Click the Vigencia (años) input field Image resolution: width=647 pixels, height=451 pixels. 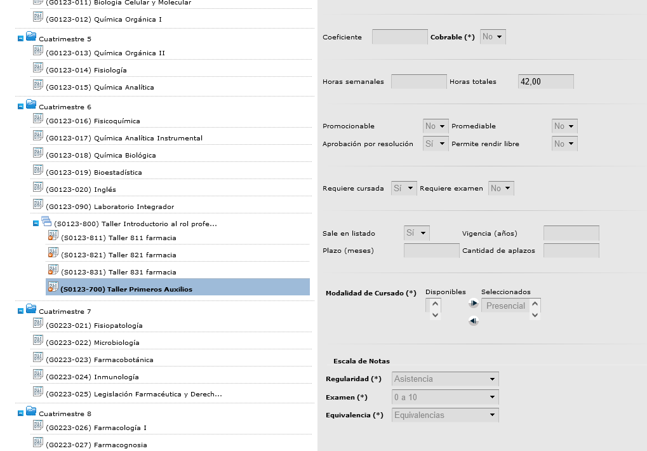tap(571, 233)
